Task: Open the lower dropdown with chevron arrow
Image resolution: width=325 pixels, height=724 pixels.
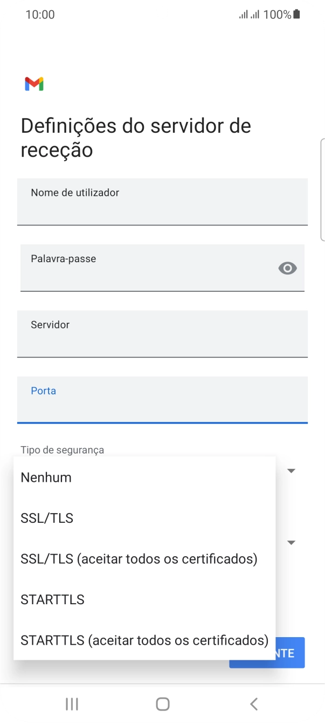Action: coord(291,542)
